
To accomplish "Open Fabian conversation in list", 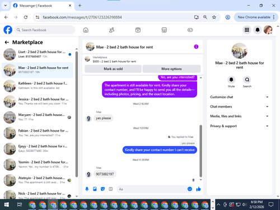I will 38,133.
